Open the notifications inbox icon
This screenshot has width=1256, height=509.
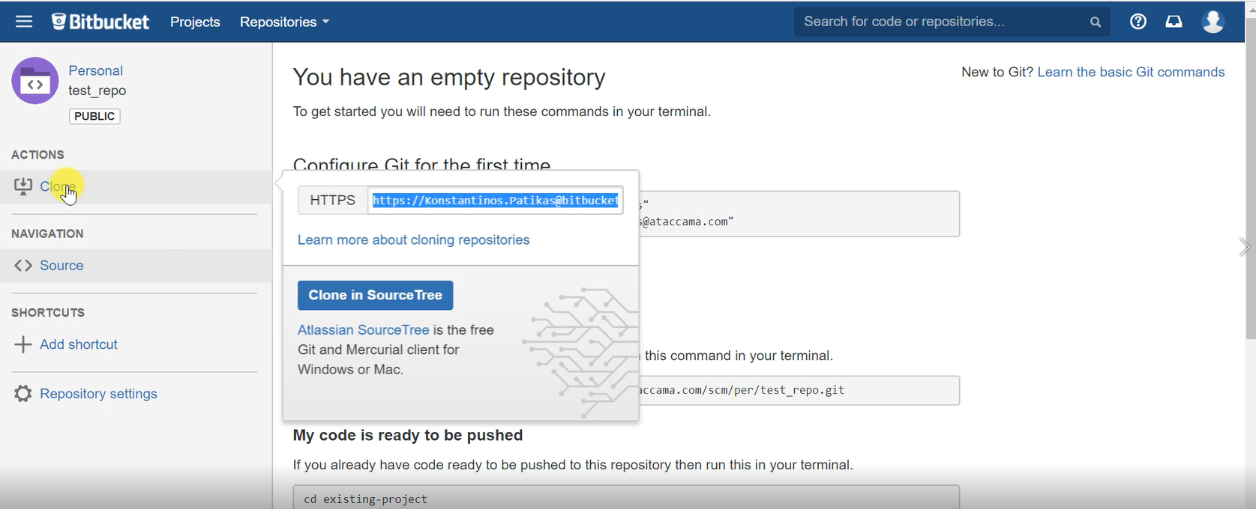click(x=1174, y=22)
